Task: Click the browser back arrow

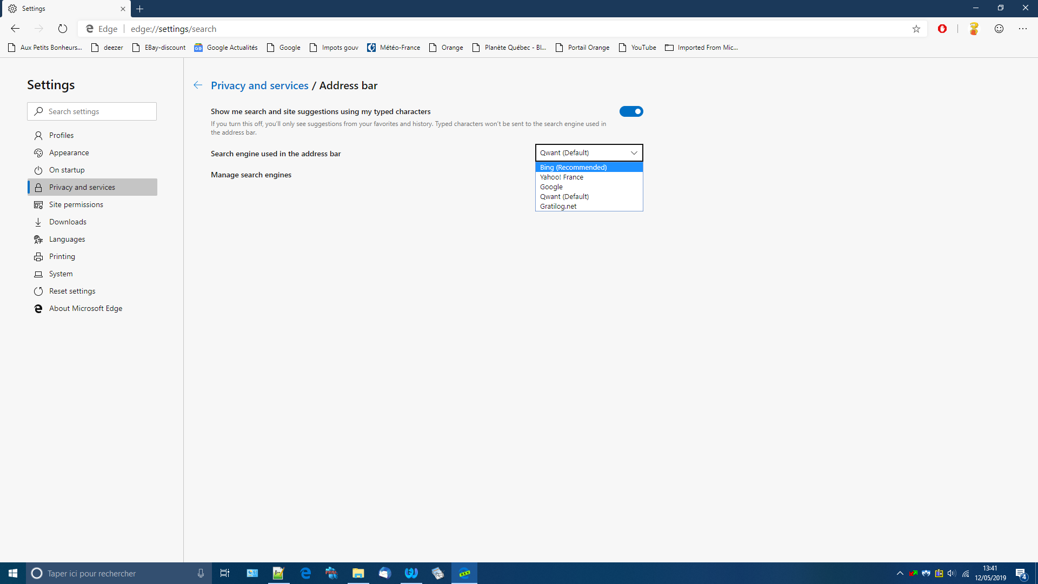Action: click(15, 29)
